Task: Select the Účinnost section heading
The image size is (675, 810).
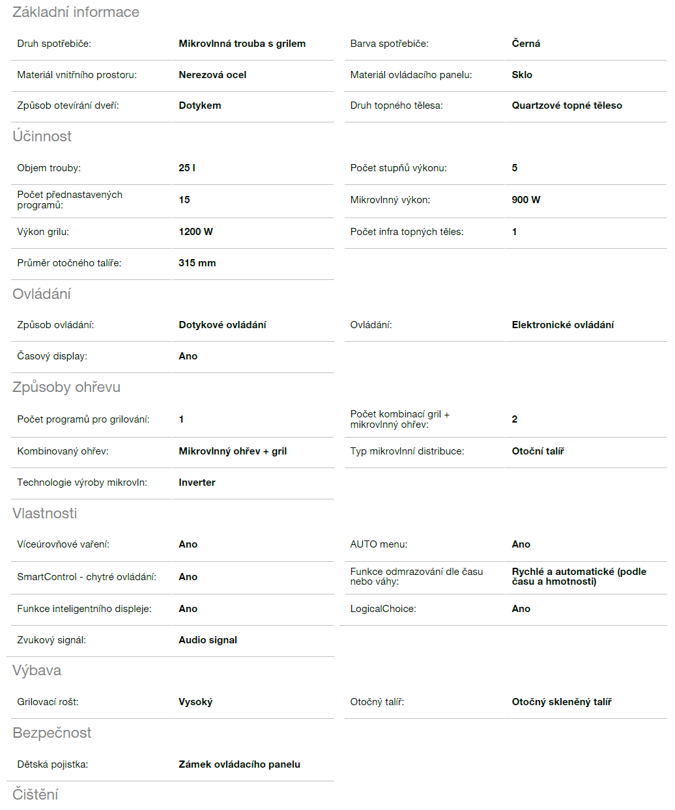Action: (42, 137)
